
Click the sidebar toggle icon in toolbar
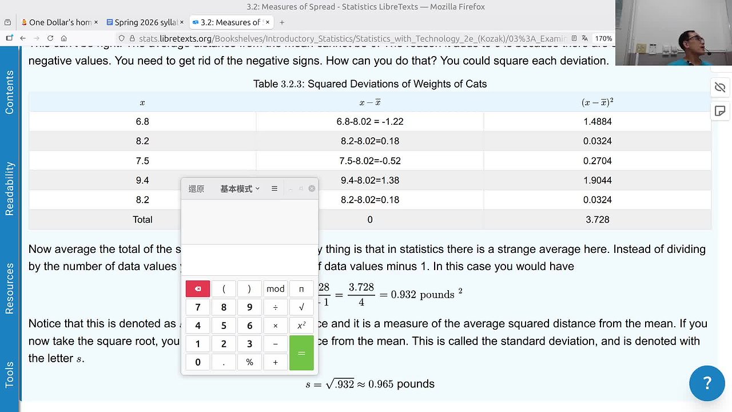coord(9,38)
